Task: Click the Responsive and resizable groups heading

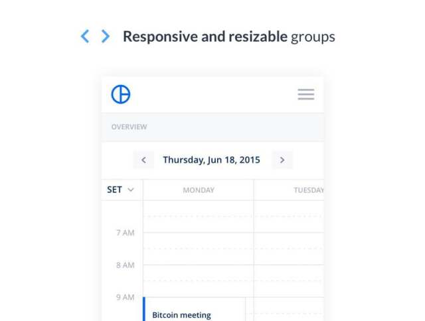Action: (229, 37)
